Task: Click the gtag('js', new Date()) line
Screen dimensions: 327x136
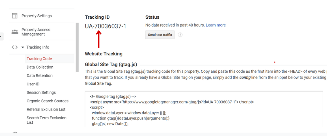Action: tap(110, 124)
